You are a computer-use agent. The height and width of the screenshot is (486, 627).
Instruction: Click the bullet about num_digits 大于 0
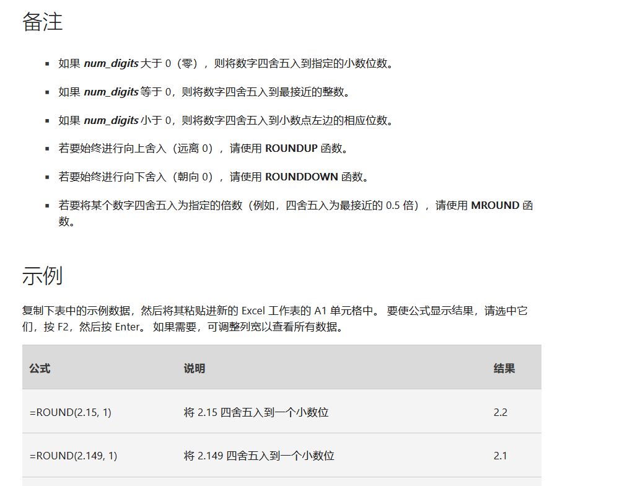pos(227,64)
